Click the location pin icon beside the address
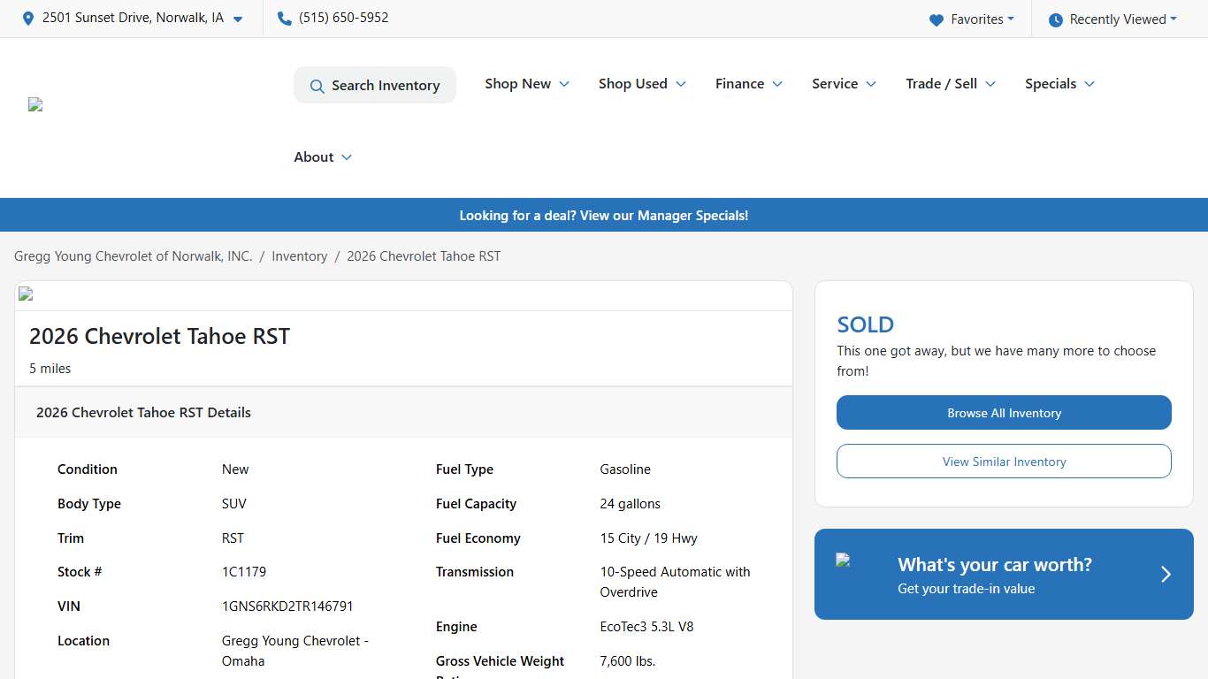Screen dimensions: 1208x679 click(28, 19)
